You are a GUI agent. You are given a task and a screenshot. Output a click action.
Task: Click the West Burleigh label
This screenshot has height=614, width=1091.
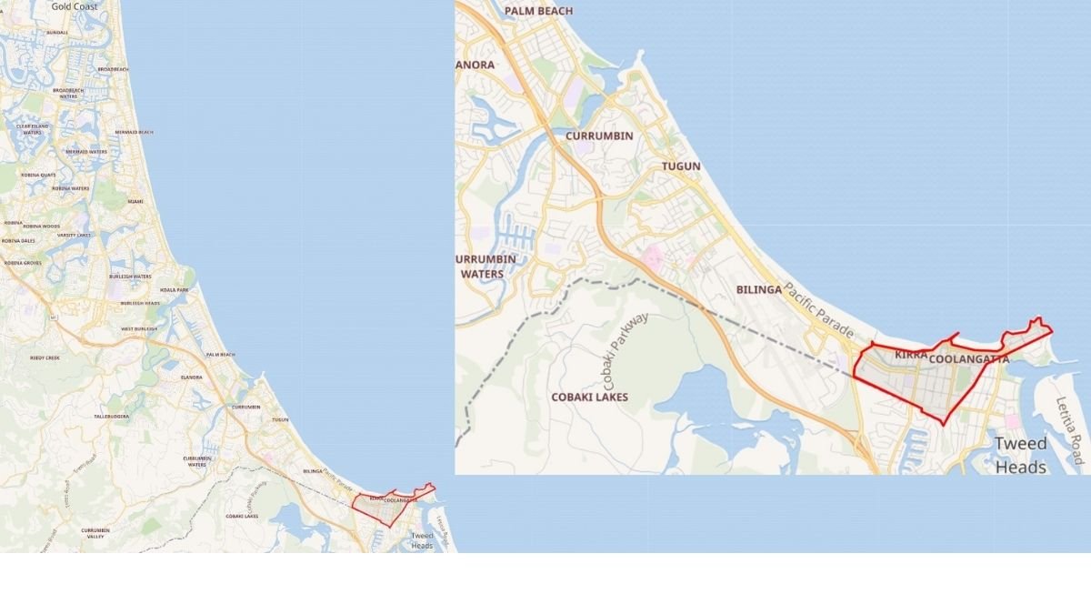(x=139, y=328)
